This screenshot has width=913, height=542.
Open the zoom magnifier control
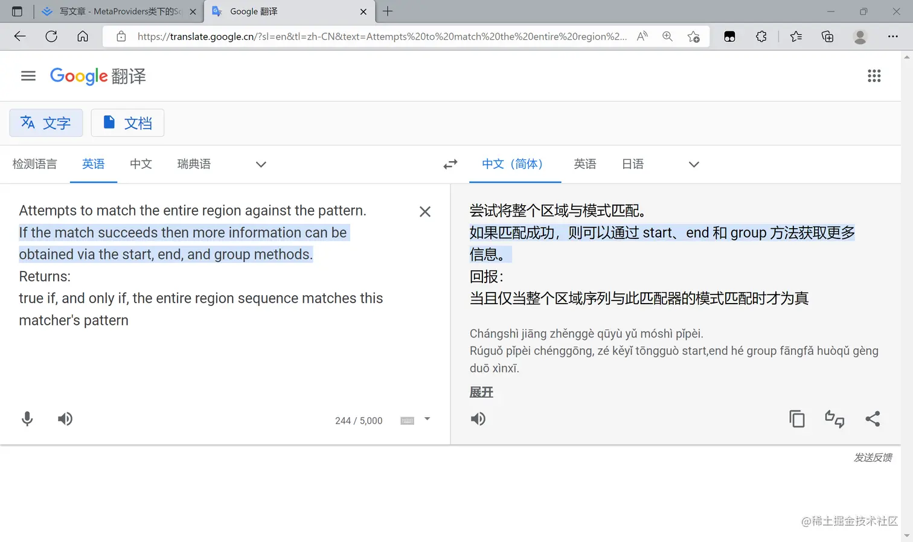click(667, 36)
